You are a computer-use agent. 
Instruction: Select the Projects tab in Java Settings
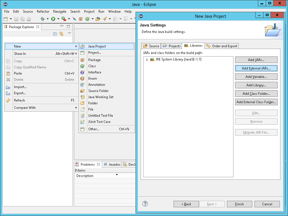coord(172,46)
